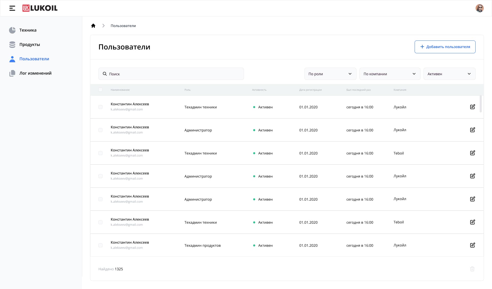
Task: Click the home breadcrumb icon
Action: [x=93, y=26]
